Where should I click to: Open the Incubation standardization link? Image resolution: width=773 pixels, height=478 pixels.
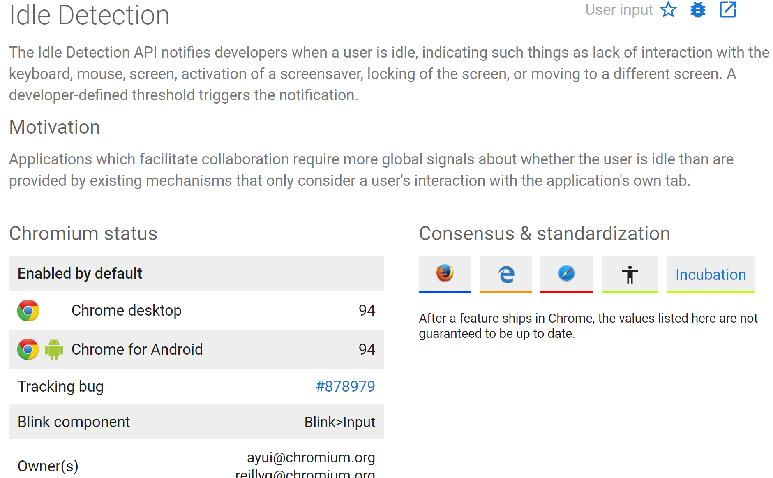click(711, 274)
